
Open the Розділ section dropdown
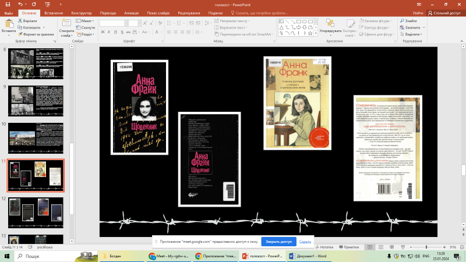pos(85,34)
